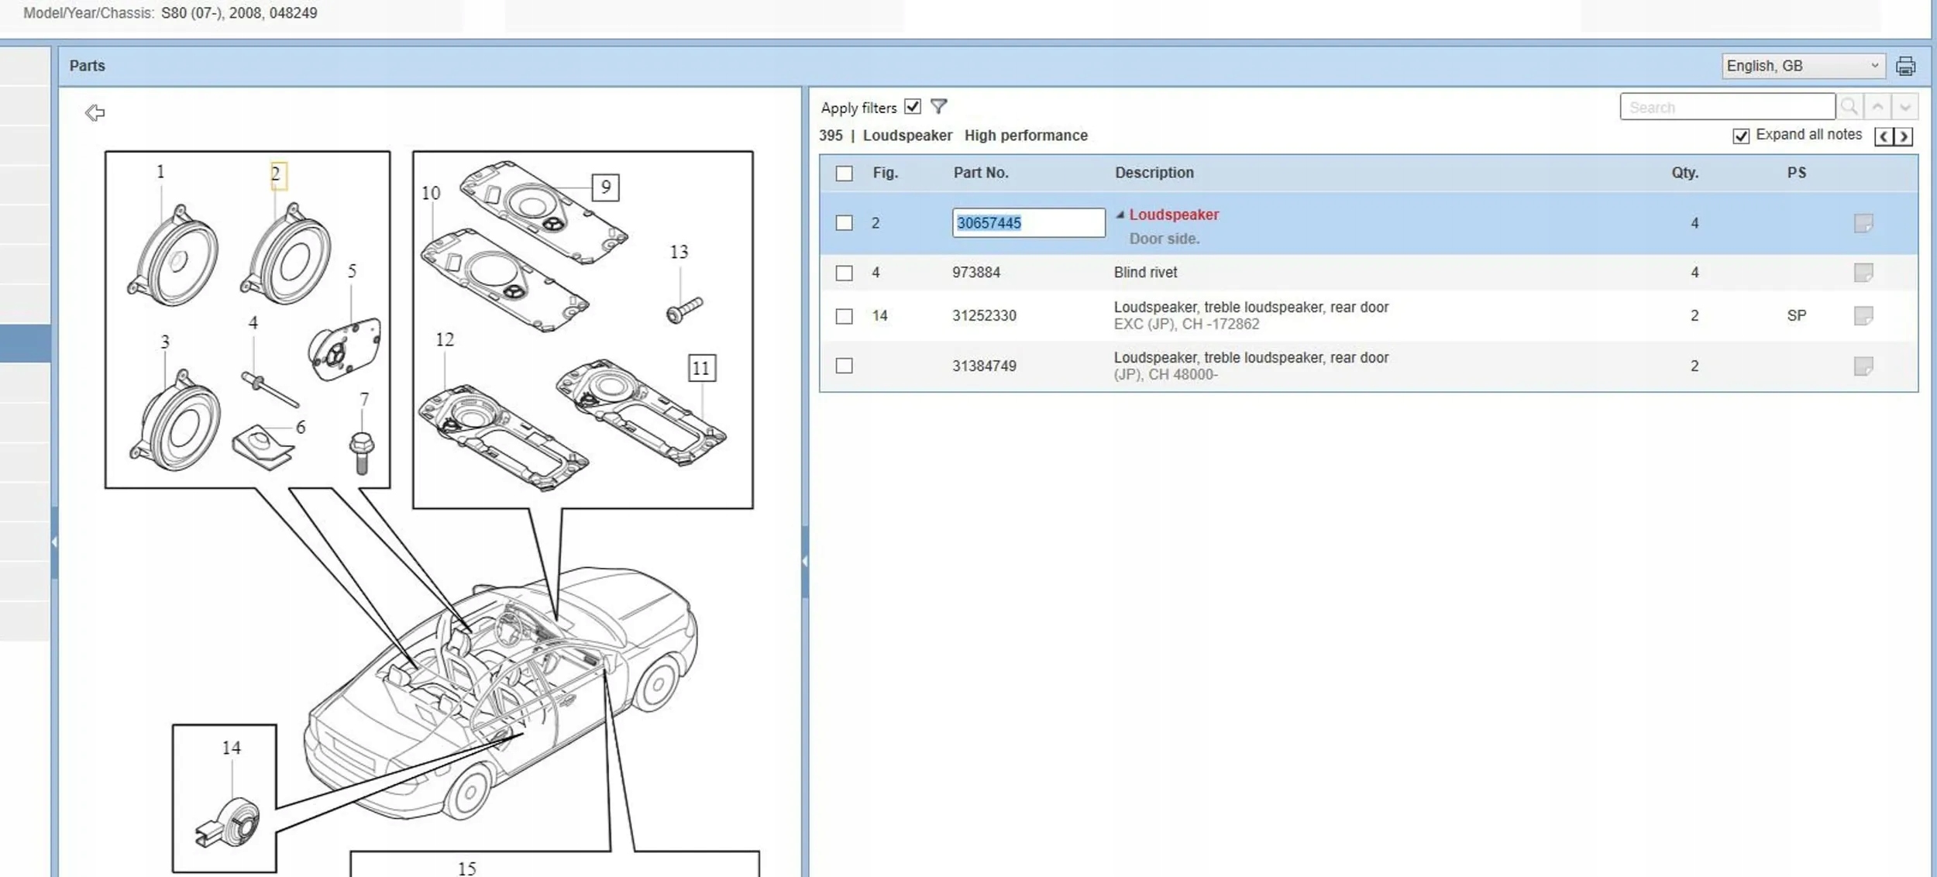
Task: Collapse the left sidebar panel handle
Action: [x=54, y=542]
